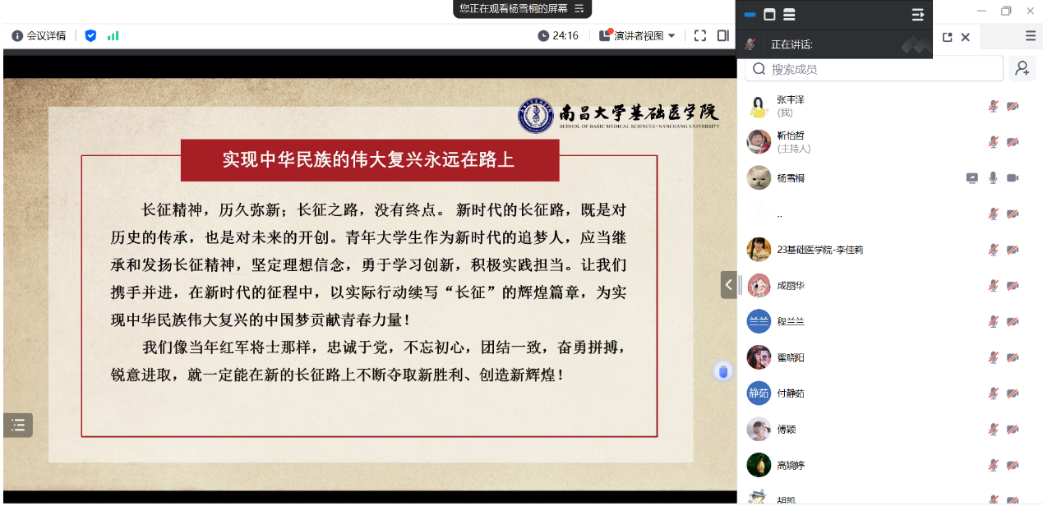The image size is (1043, 506).
Task: Select the stacked rows view icon in floating bar
Action: pos(789,14)
